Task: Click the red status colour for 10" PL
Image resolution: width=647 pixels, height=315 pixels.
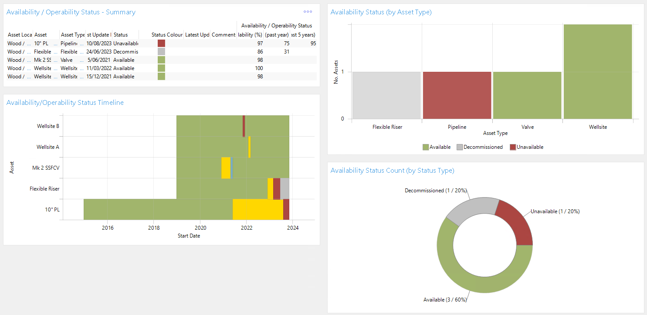Action: point(161,44)
